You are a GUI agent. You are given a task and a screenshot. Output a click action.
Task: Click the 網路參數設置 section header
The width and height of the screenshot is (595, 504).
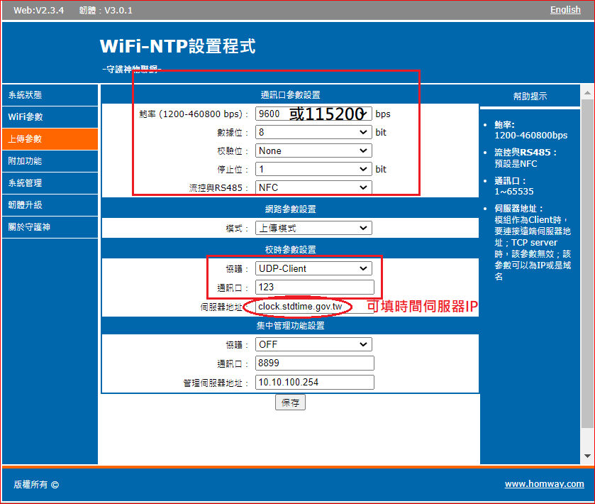(x=290, y=209)
